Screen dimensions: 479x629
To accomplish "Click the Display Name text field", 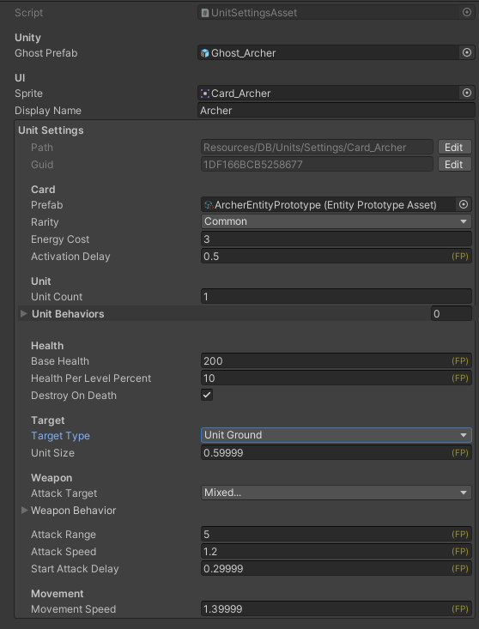I will point(336,111).
